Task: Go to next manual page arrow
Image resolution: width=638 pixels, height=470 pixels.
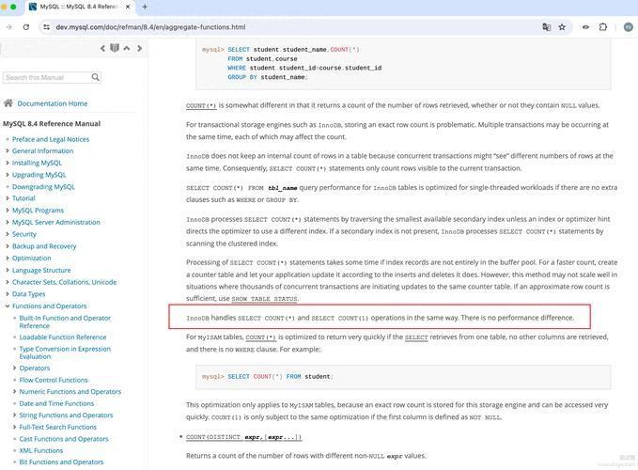Action: click(140, 49)
